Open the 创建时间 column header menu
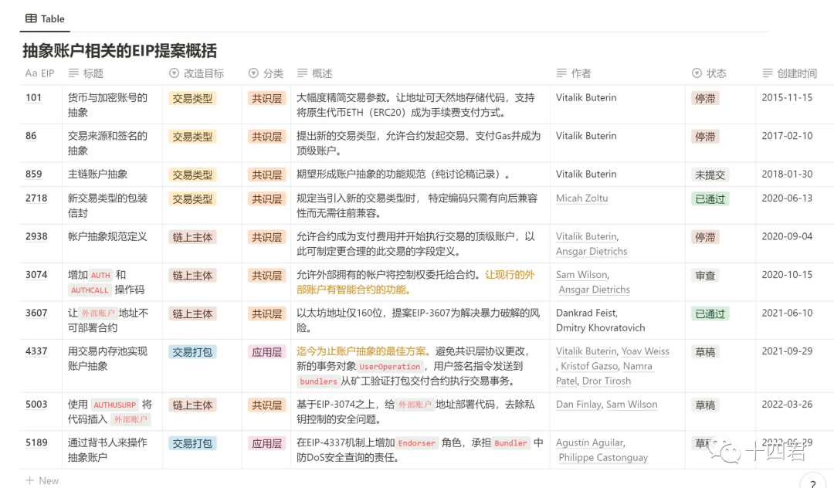Screen dimensions: 834x488 (x=797, y=73)
